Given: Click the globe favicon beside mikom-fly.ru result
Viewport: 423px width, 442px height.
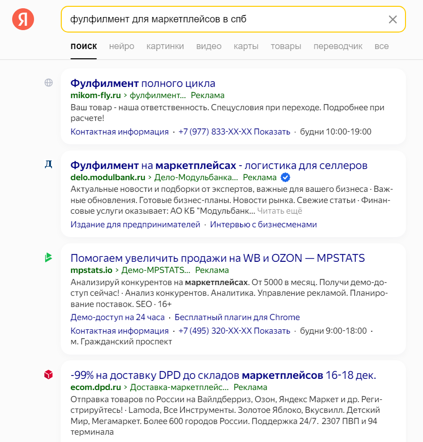Looking at the screenshot, I should click(49, 83).
